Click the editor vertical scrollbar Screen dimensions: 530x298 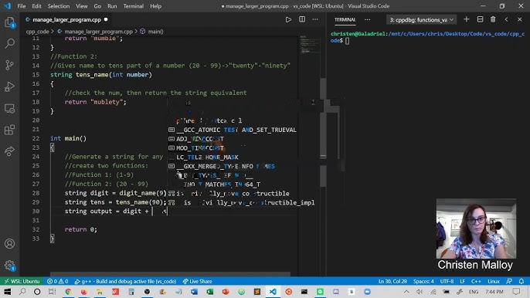pyautogui.click(x=323, y=118)
